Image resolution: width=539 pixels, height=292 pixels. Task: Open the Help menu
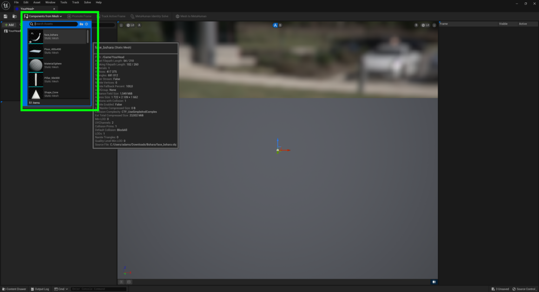click(x=99, y=2)
